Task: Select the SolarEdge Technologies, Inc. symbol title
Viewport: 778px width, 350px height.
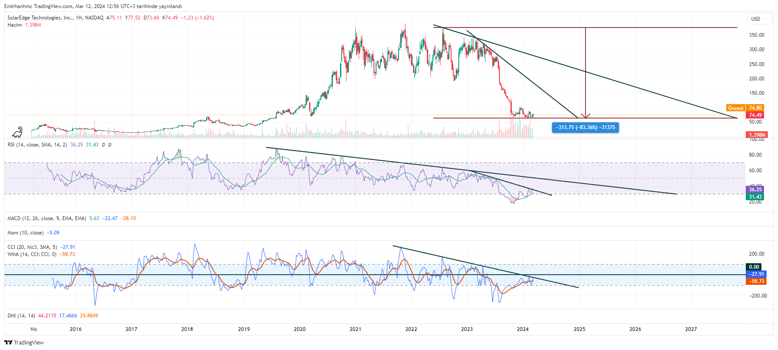Action: pyautogui.click(x=40, y=18)
